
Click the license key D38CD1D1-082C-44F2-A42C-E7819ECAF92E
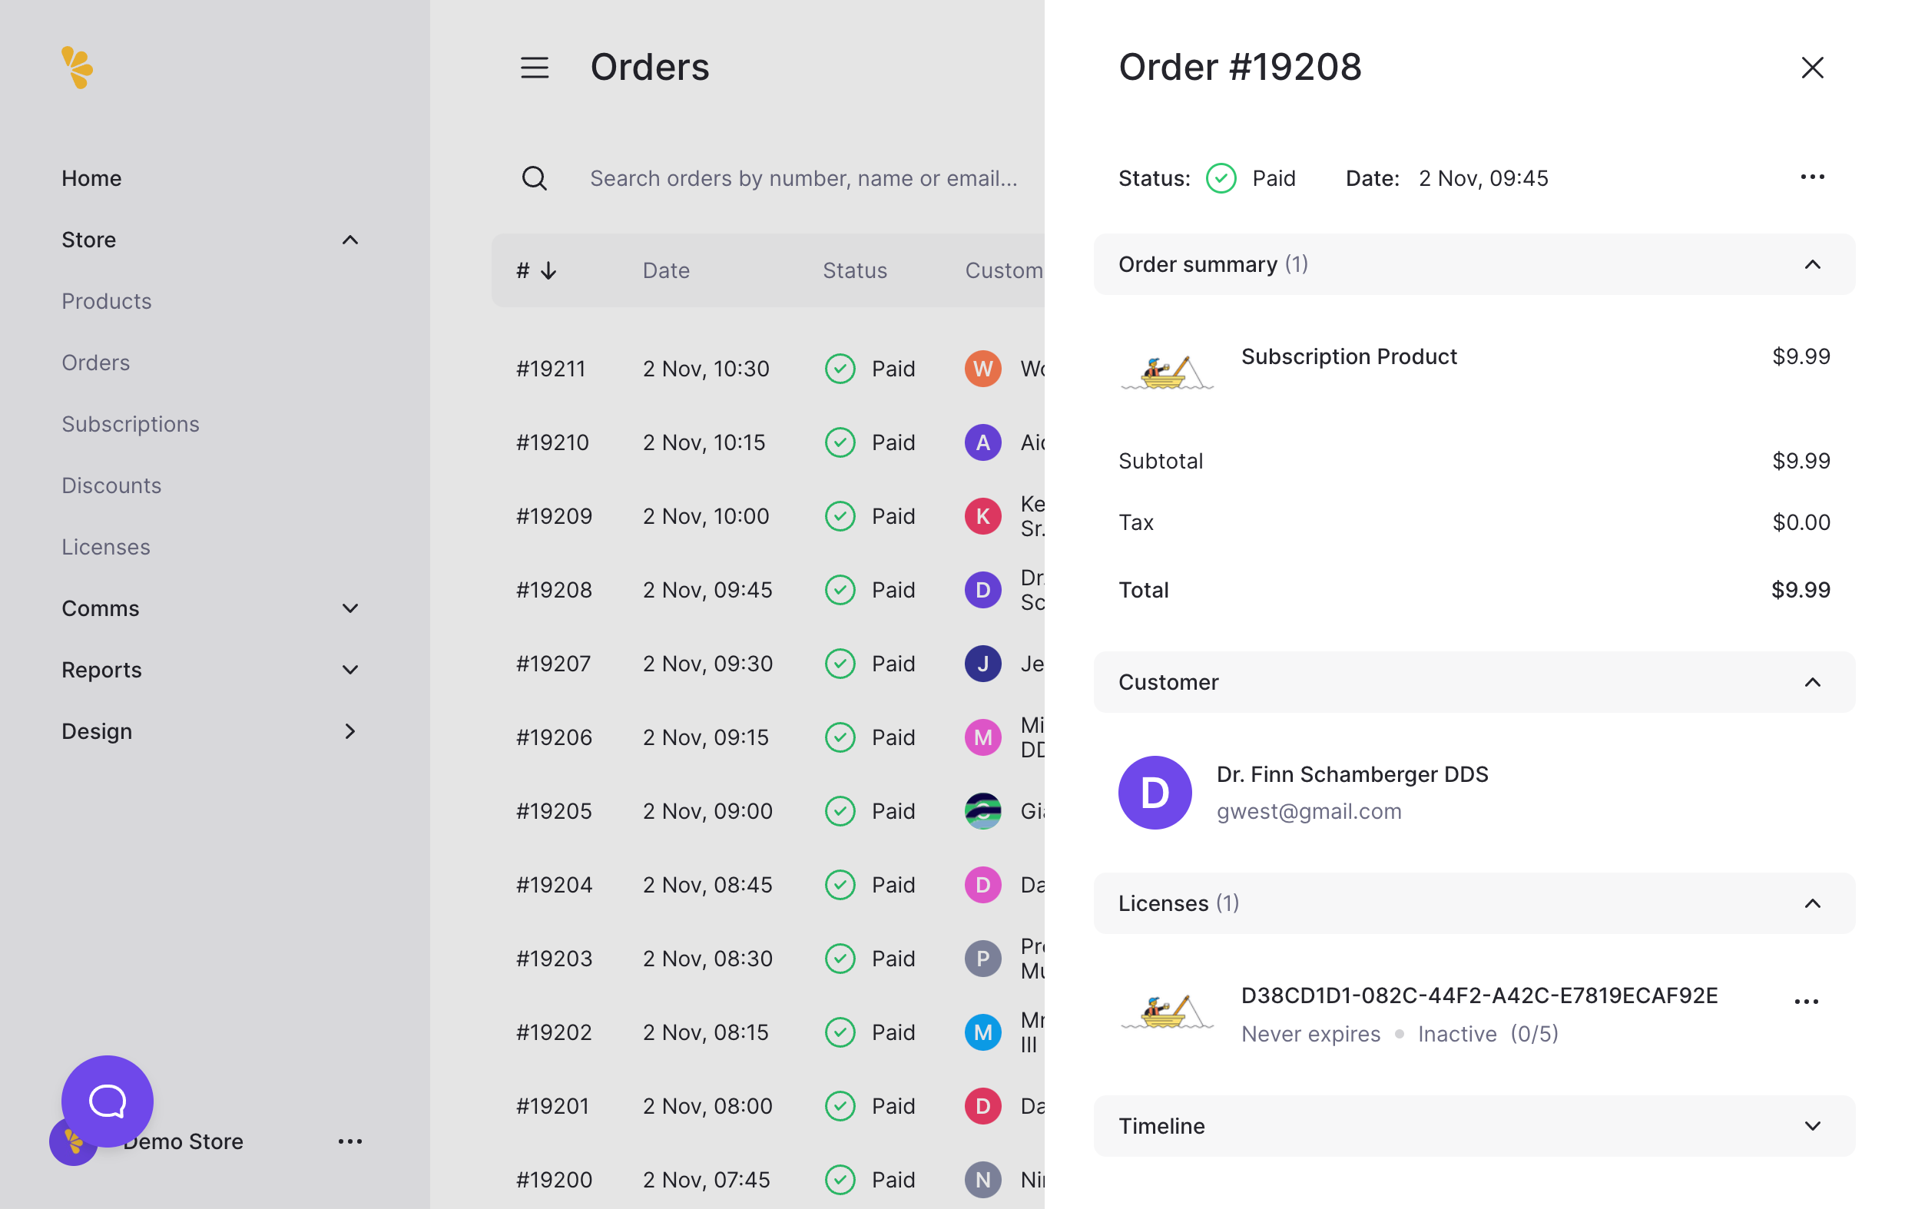click(1479, 995)
